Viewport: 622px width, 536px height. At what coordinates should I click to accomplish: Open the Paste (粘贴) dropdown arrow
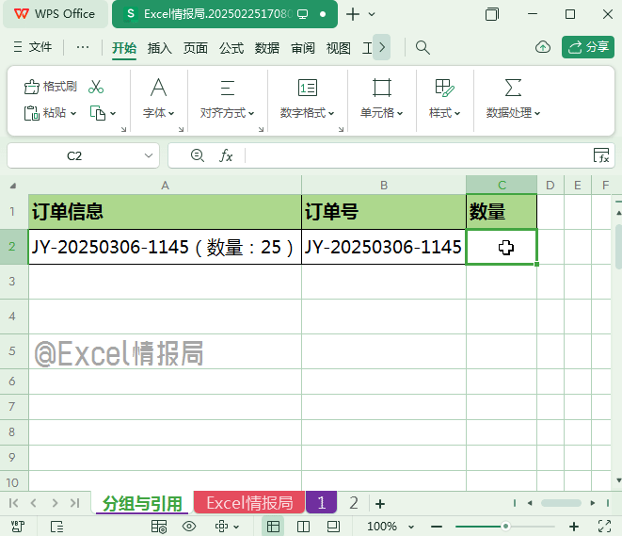pos(73,114)
